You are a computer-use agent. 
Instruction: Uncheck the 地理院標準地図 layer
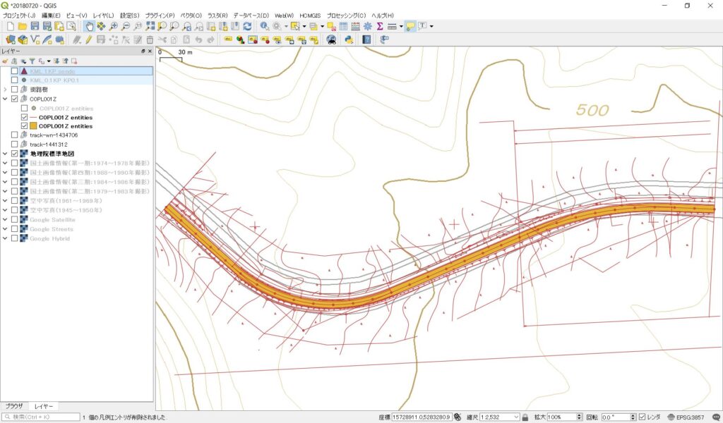tap(14, 154)
